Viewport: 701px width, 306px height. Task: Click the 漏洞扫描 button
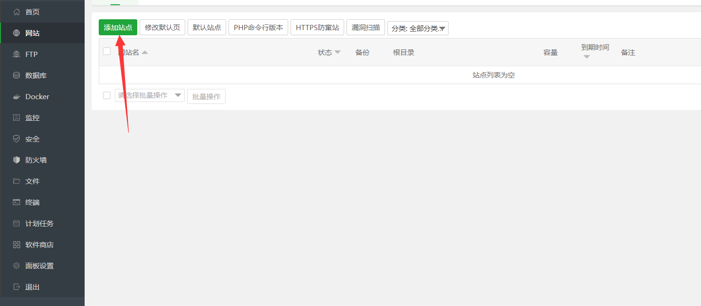point(366,27)
